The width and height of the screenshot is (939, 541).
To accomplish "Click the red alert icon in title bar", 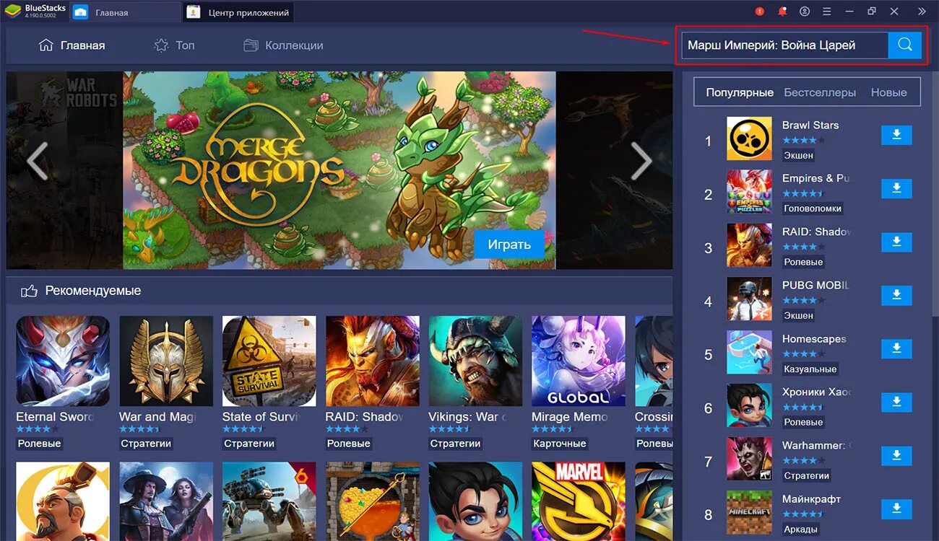I will [760, 12].
